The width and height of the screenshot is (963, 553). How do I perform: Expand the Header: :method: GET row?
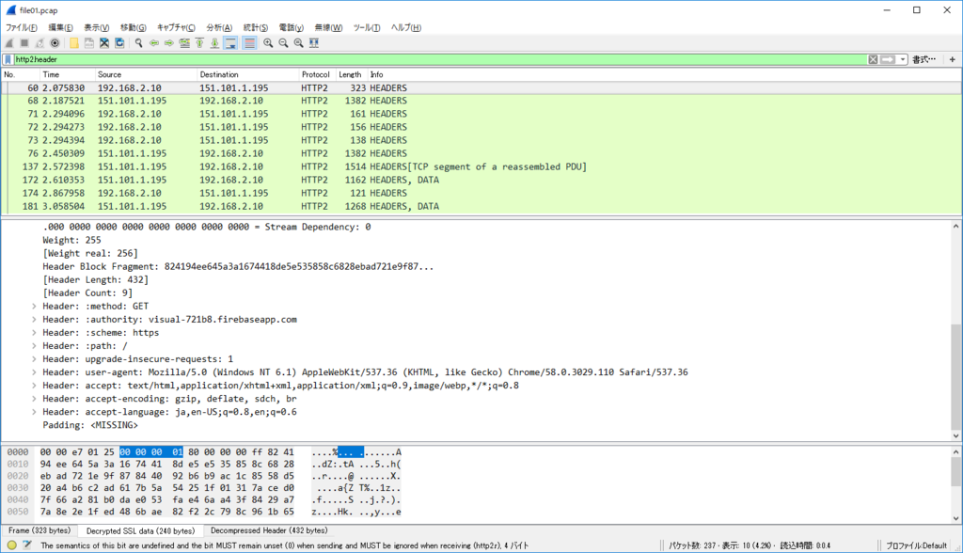(34, 306)
